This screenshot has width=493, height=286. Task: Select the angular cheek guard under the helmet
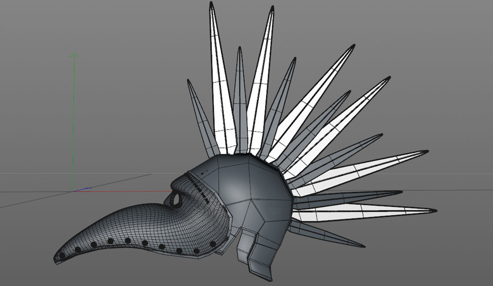260,255
